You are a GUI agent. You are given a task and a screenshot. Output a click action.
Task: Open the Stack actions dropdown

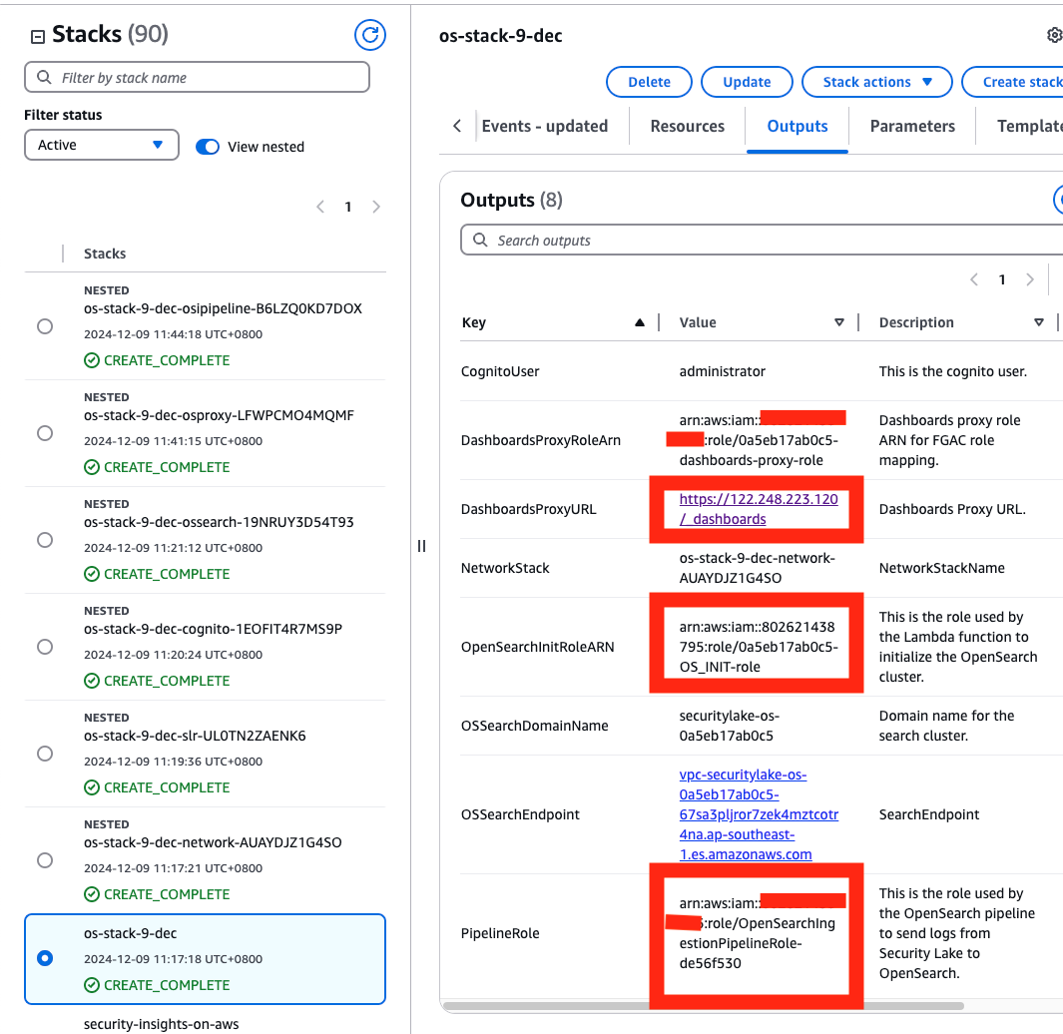pyautogui.click(x=876, y=82)
